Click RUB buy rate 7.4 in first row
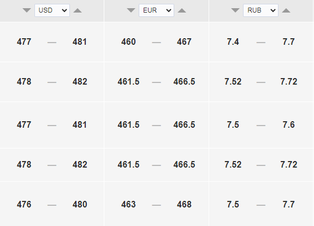 [233, 41]
